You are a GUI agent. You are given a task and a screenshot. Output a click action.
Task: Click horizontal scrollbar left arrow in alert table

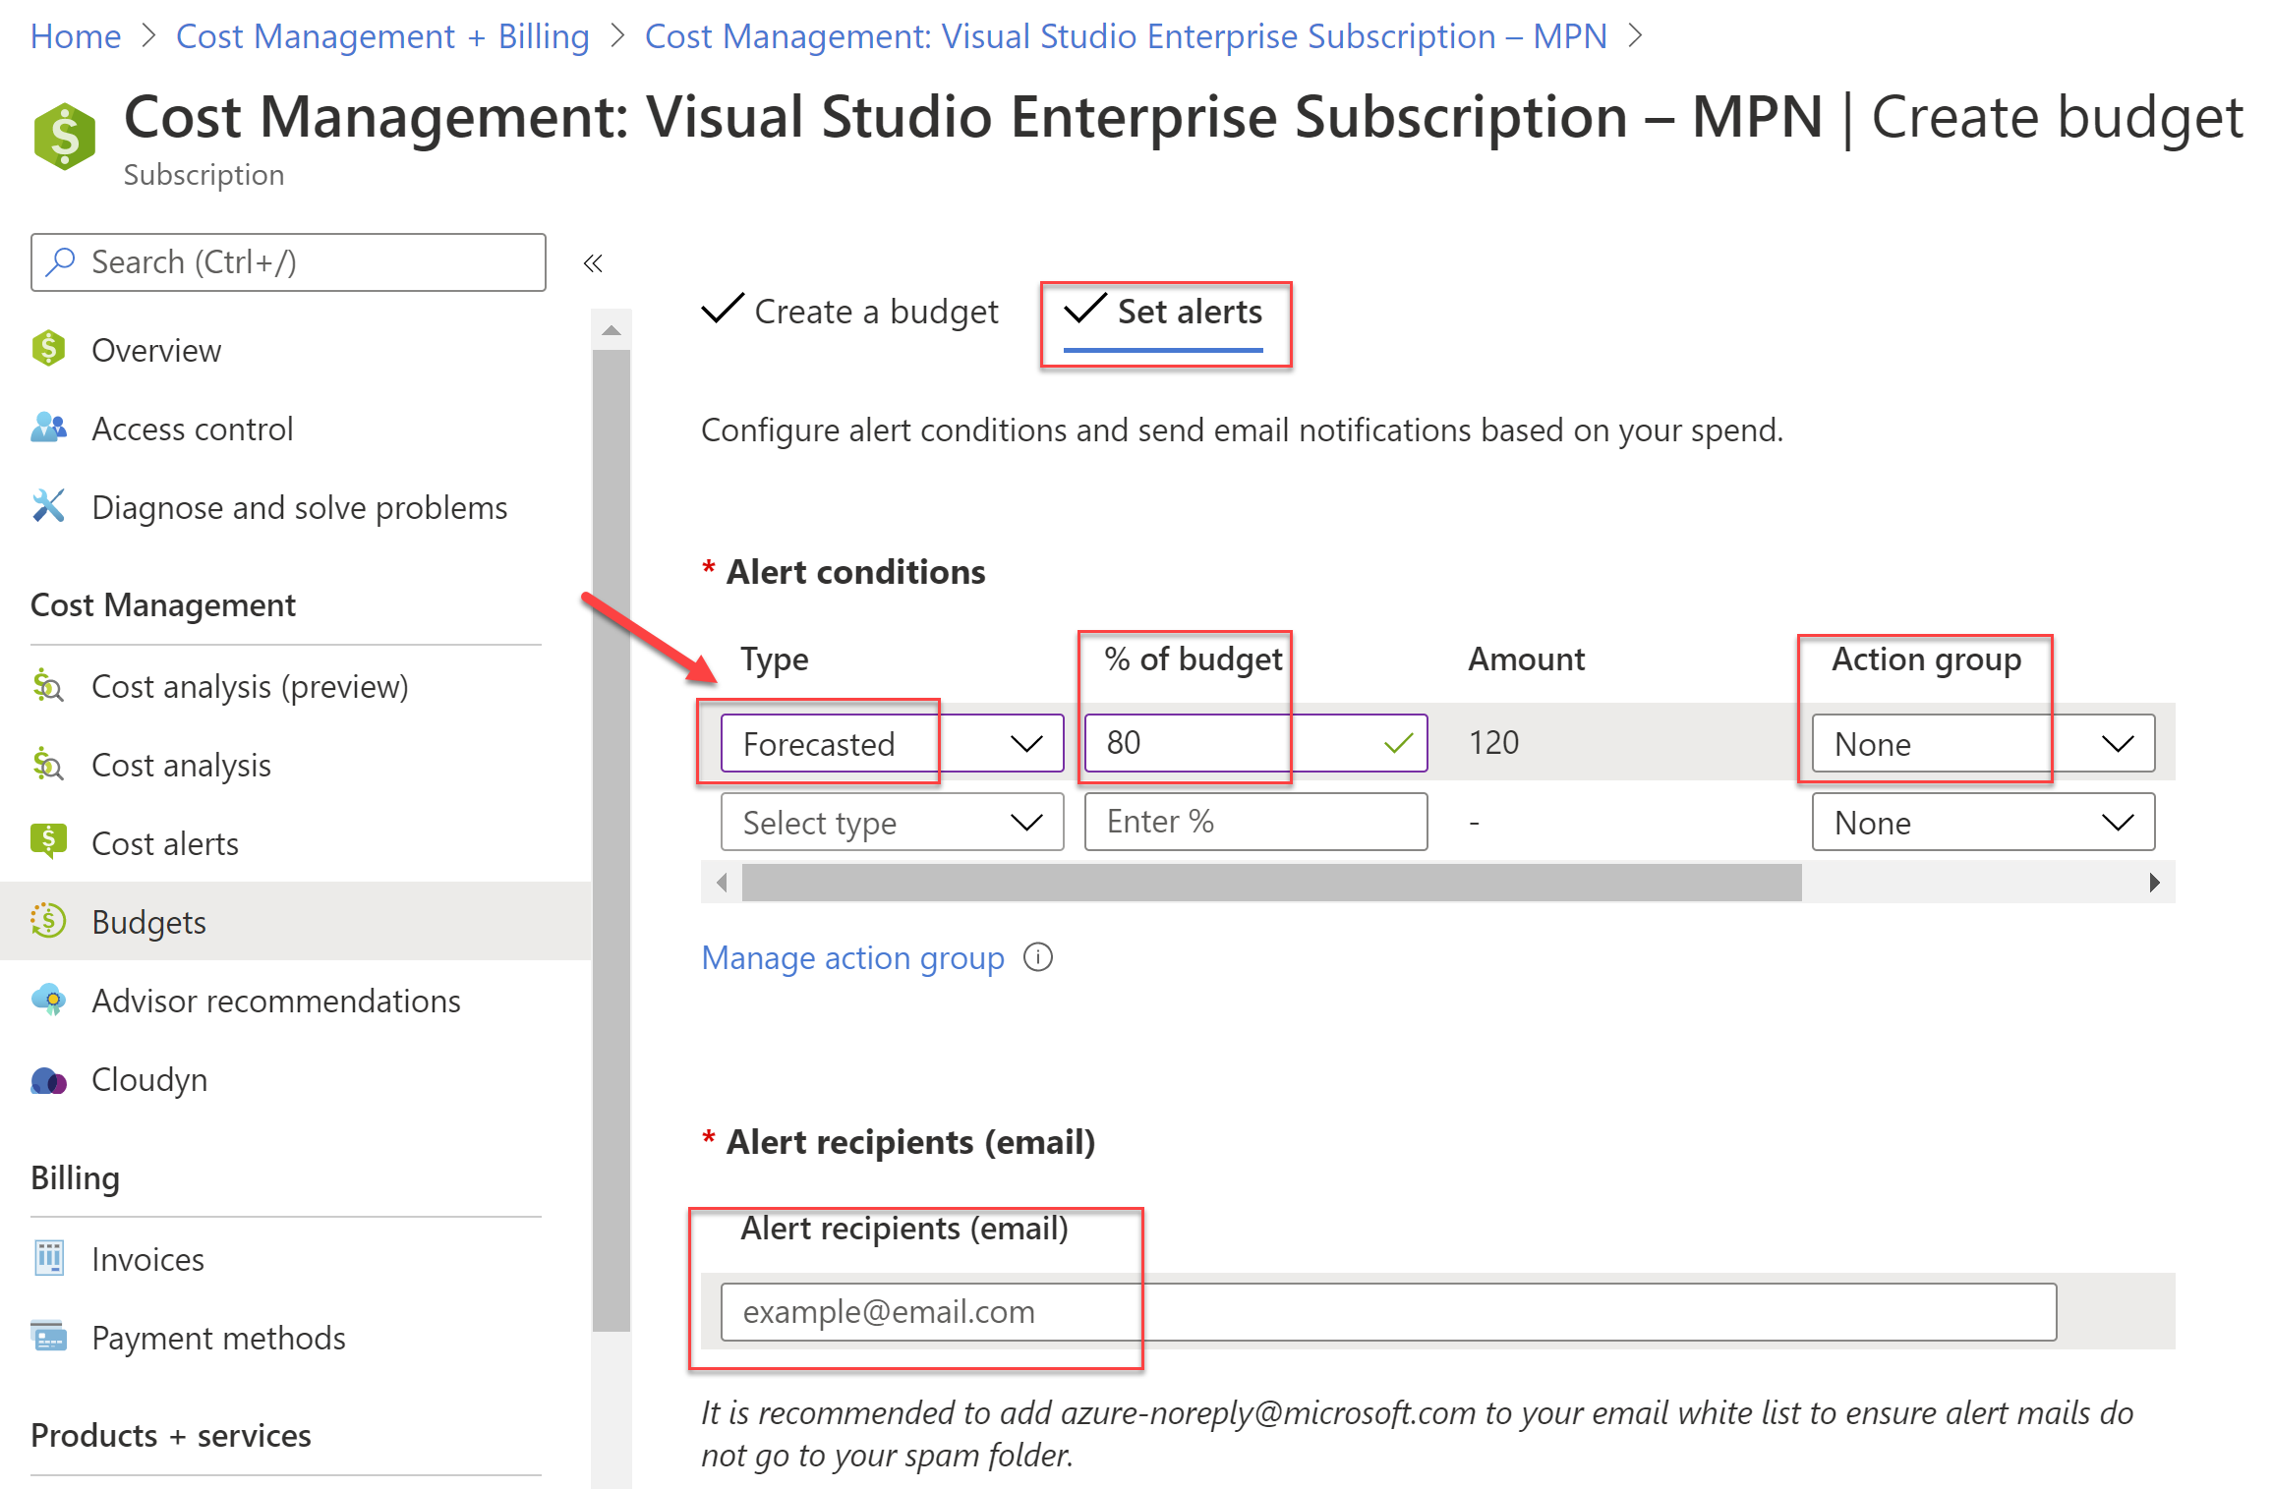(723, 882)
